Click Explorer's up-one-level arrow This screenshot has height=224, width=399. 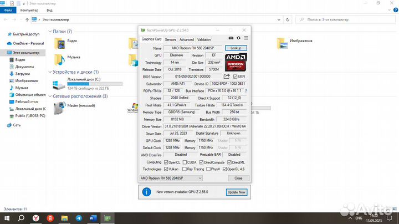click(26, 19)
